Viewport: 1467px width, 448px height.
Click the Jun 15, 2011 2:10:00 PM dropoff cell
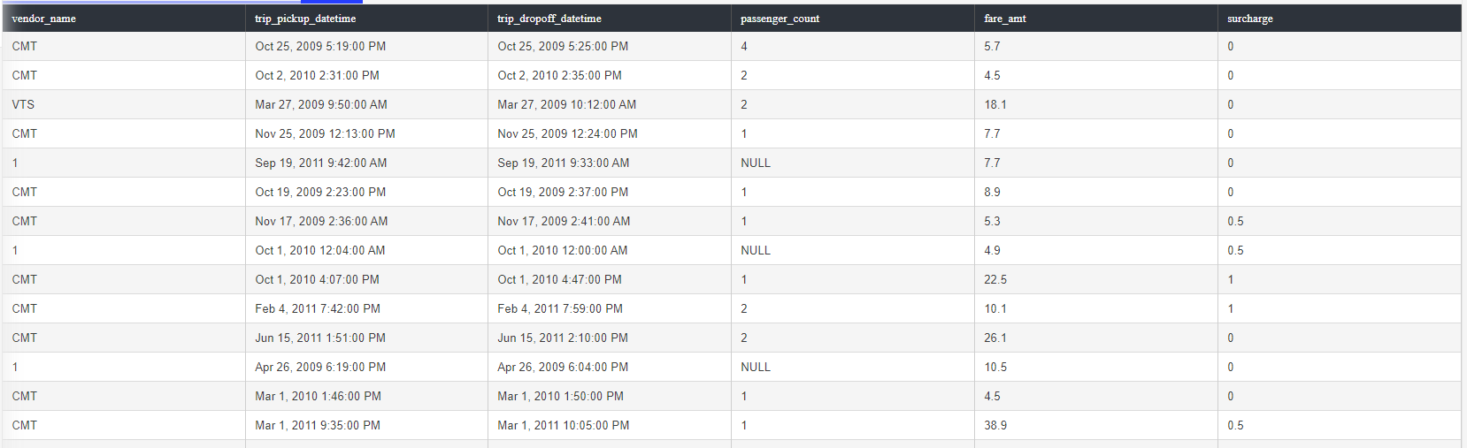click(x=610, y=338)
